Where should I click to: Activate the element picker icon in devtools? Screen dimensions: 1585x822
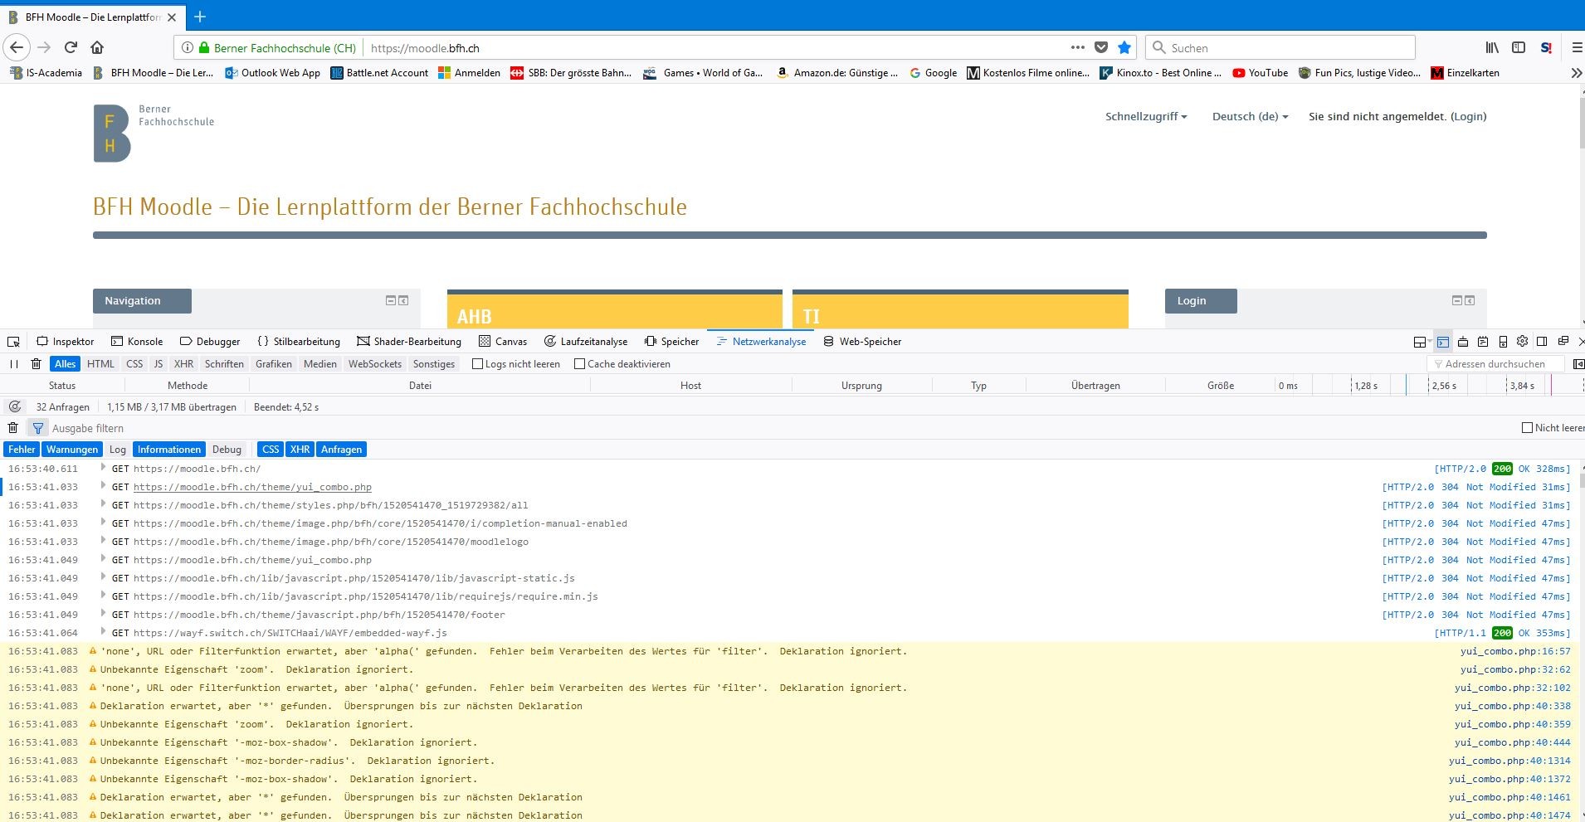13,342
